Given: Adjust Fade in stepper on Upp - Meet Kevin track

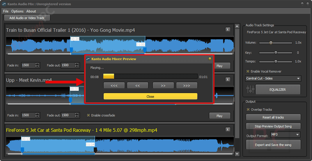Looking at the screenshot, I should (x=37, y=115).
